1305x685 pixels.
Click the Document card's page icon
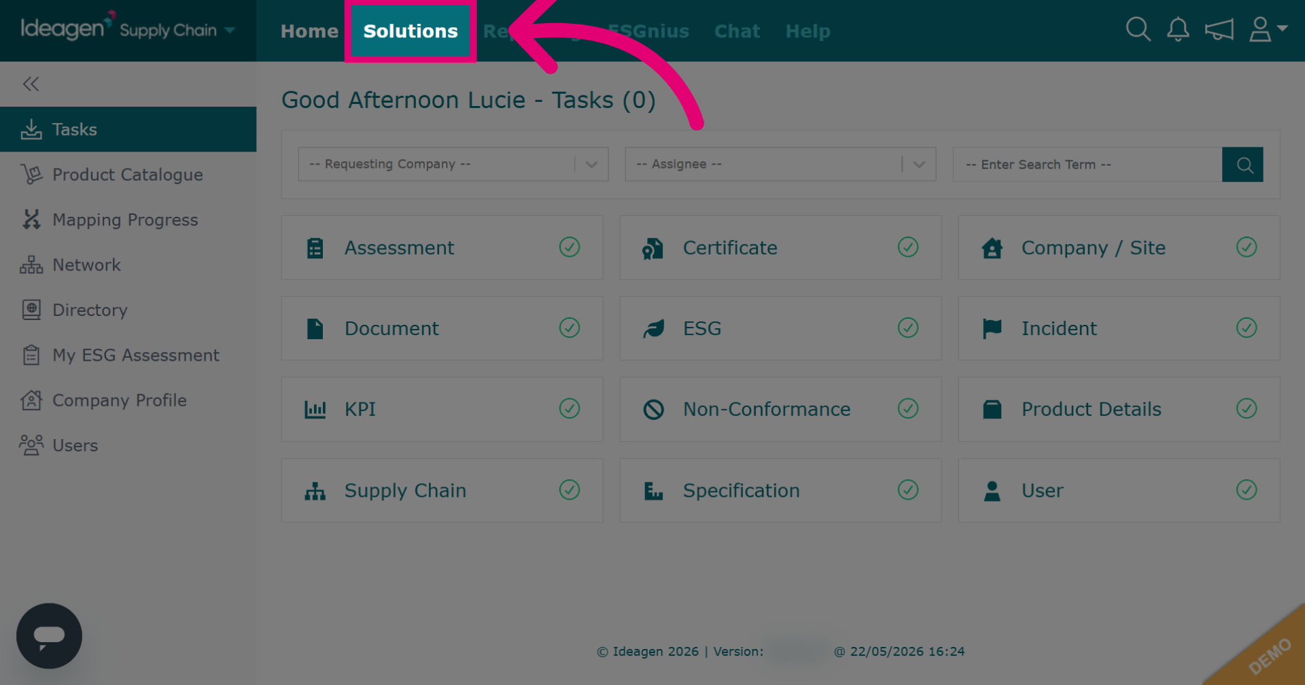pyautogui.click(x=315, y=329)
